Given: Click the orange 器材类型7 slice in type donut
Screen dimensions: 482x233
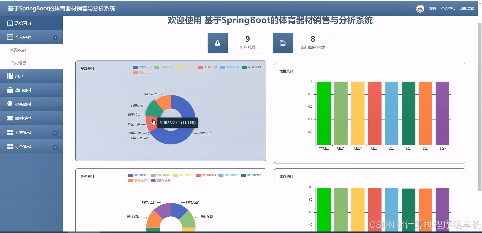Looking at the screenshot, I should point(153,220).
